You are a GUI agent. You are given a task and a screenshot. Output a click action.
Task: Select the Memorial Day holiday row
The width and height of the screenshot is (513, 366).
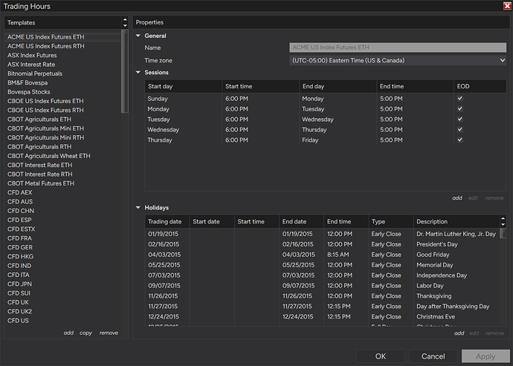click(322, 265)
